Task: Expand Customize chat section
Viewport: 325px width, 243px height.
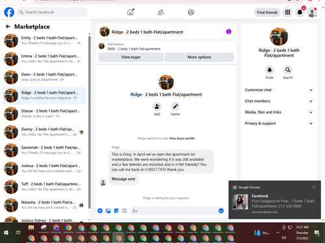Action: [279, 90]
